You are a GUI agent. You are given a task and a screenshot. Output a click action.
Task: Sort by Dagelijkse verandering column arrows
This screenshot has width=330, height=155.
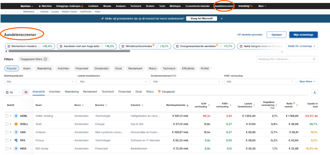pos(276,105)
